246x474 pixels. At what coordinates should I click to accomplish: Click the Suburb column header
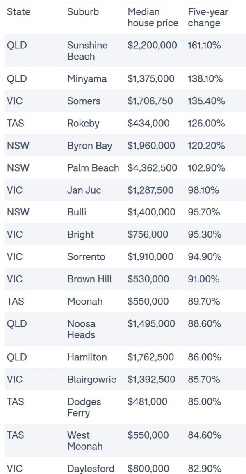83,12
